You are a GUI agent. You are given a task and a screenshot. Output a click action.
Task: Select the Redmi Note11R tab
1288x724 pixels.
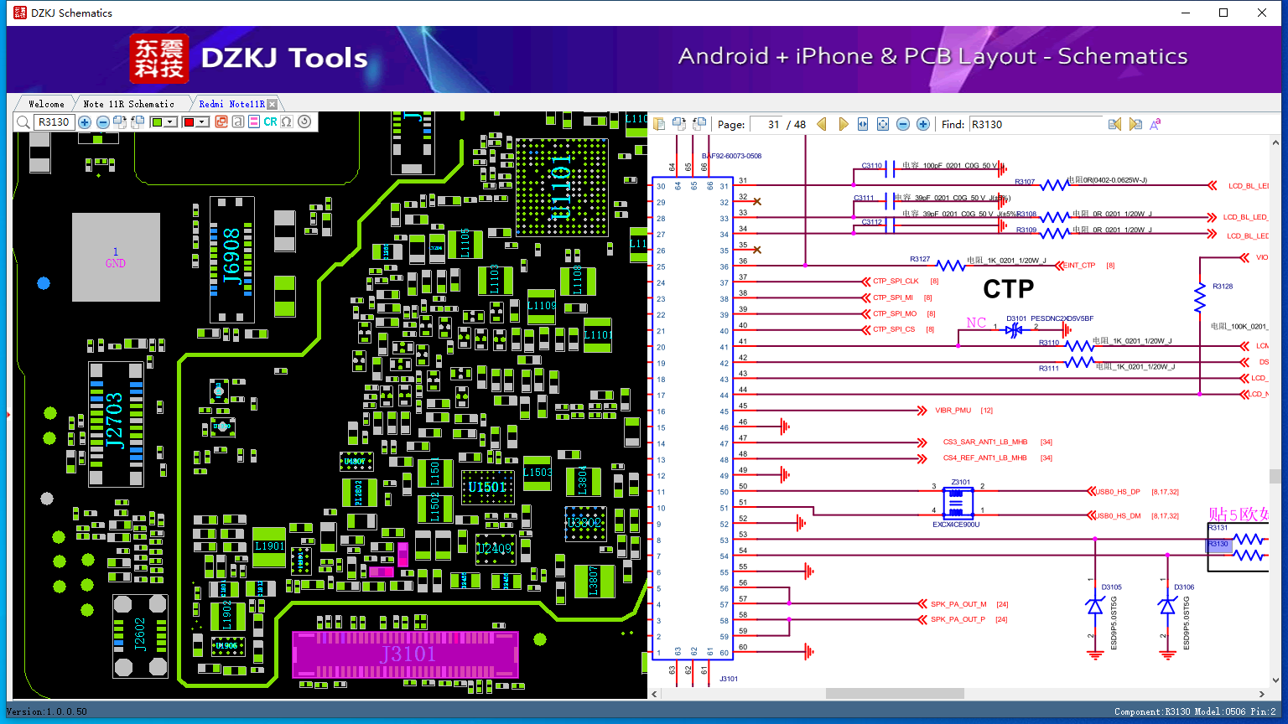231,104
